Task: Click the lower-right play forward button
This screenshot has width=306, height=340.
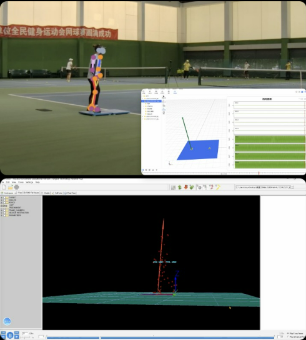Action: (16, 337)
